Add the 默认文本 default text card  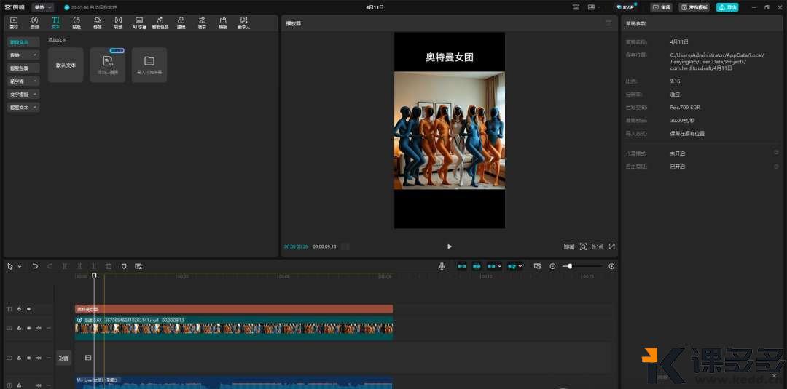pyautogui.click(x=66, y=65)
